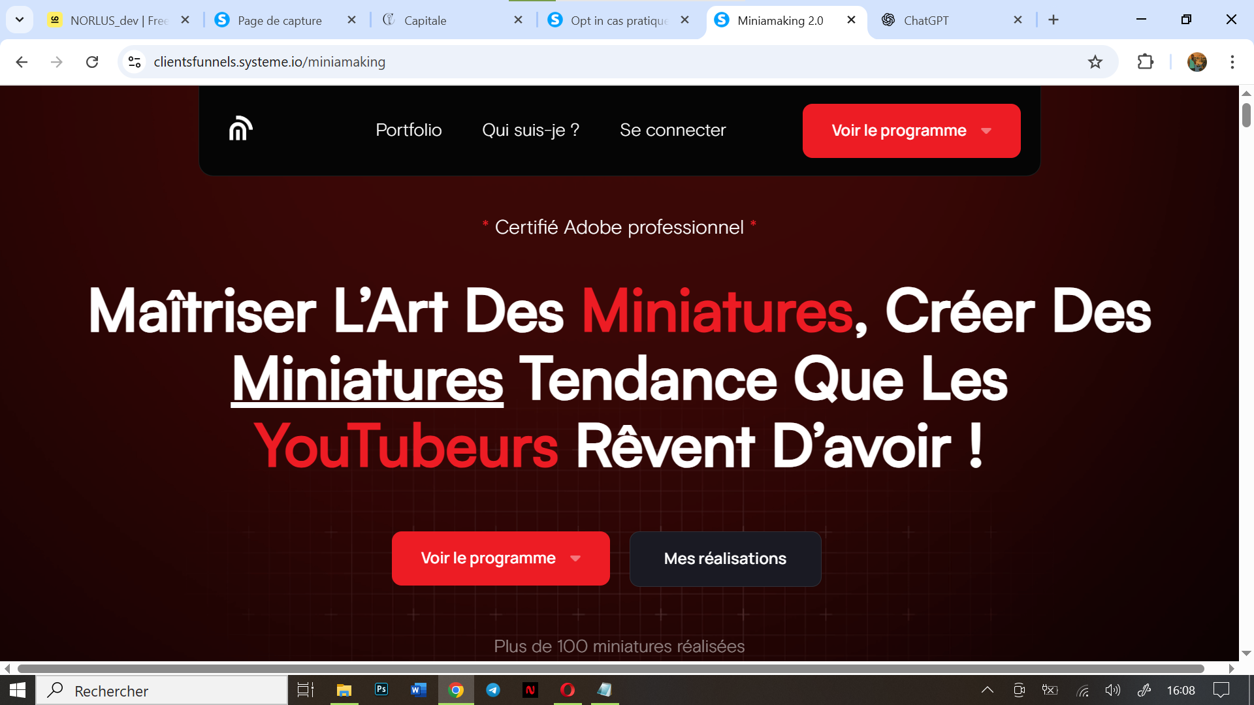Image resolution: width=1254 pixels, height=705 pixels.
Task: Click the Chrome profile avatar
Action: point(1197,62)
